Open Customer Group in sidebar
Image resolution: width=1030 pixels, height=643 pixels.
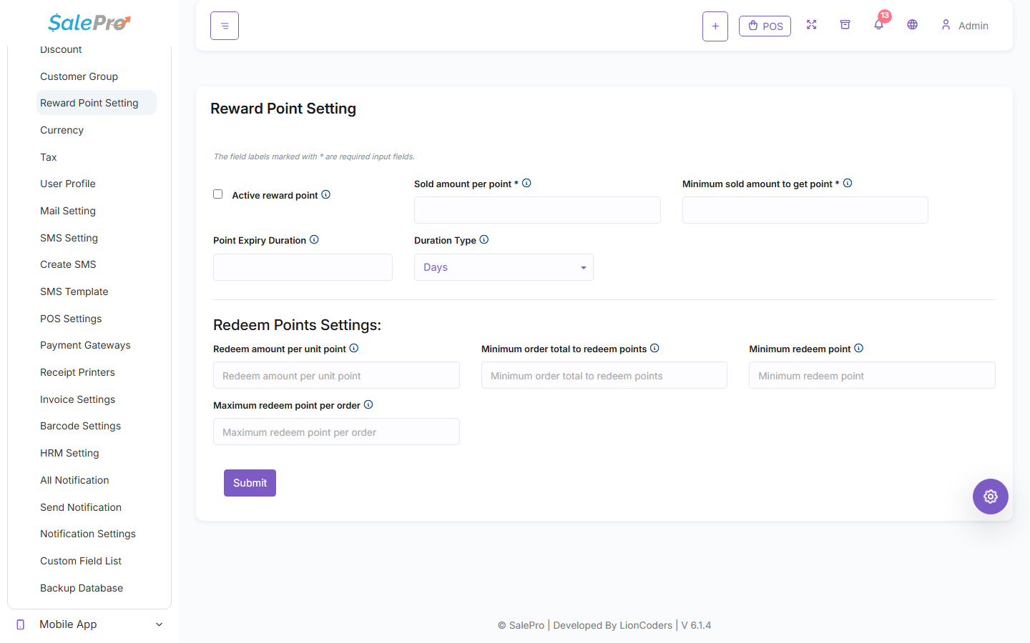click(x=79, y=76)
